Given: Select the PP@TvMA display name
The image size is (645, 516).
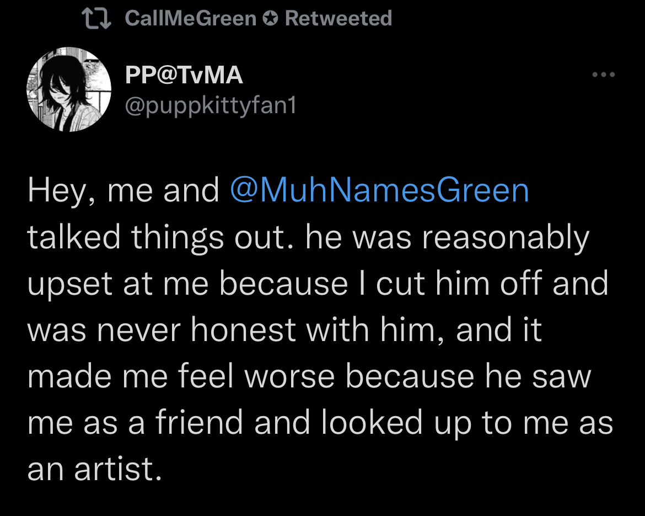Looking at the screenshot, I should click(184, 75).
